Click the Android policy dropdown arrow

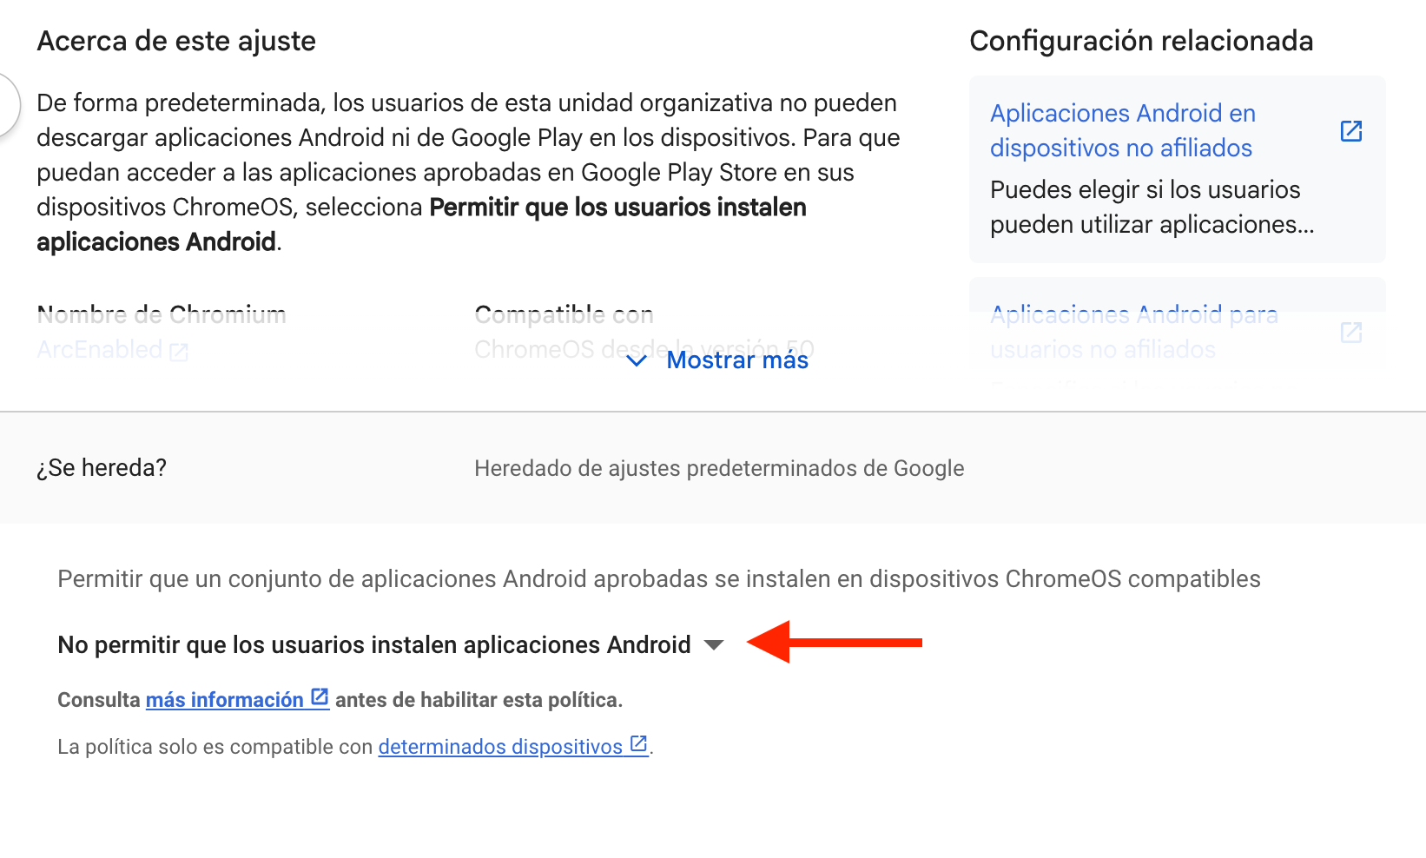(714, 645)
